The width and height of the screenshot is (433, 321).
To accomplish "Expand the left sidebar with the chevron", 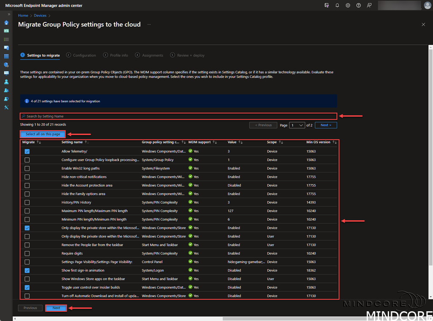I will (x=9, y=14).
